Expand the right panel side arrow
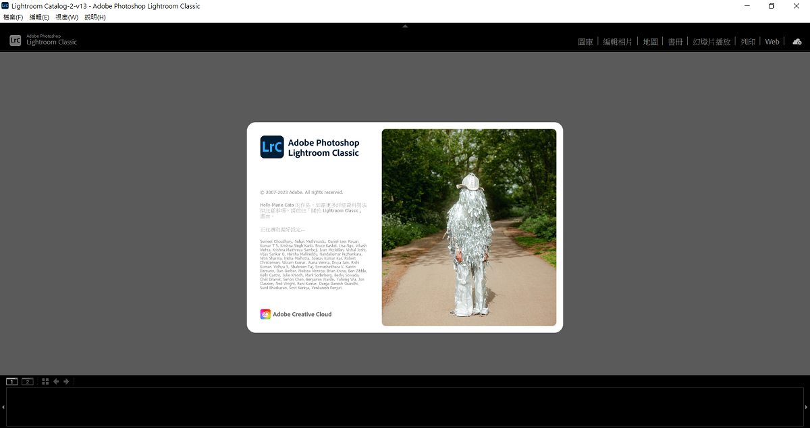This screenshot has width=810, height=428. click(807, 407)
